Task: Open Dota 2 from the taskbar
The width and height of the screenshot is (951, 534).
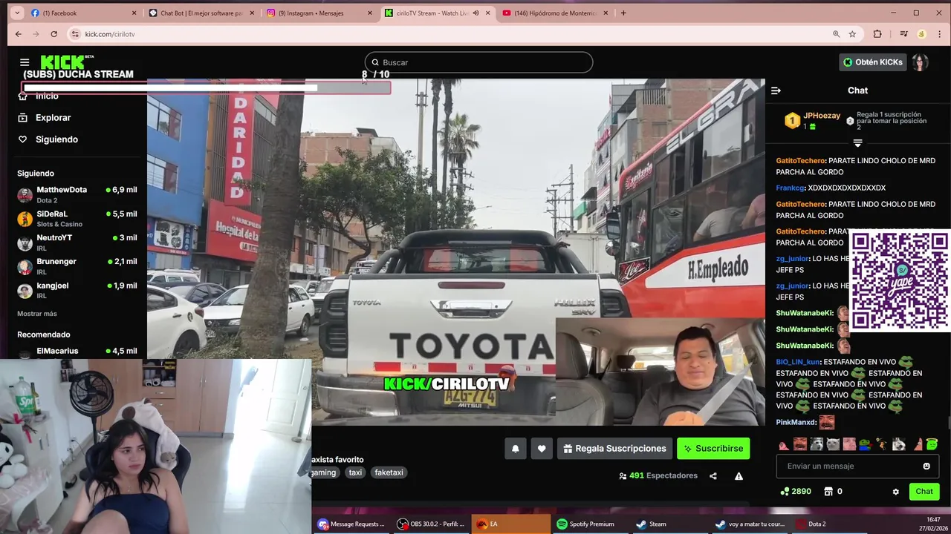Action: (x=829, y=524)
